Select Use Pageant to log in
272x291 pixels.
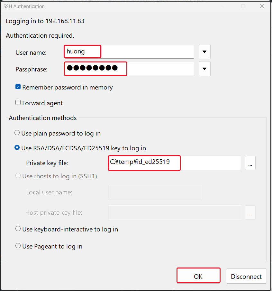click(x=18, y=246)
